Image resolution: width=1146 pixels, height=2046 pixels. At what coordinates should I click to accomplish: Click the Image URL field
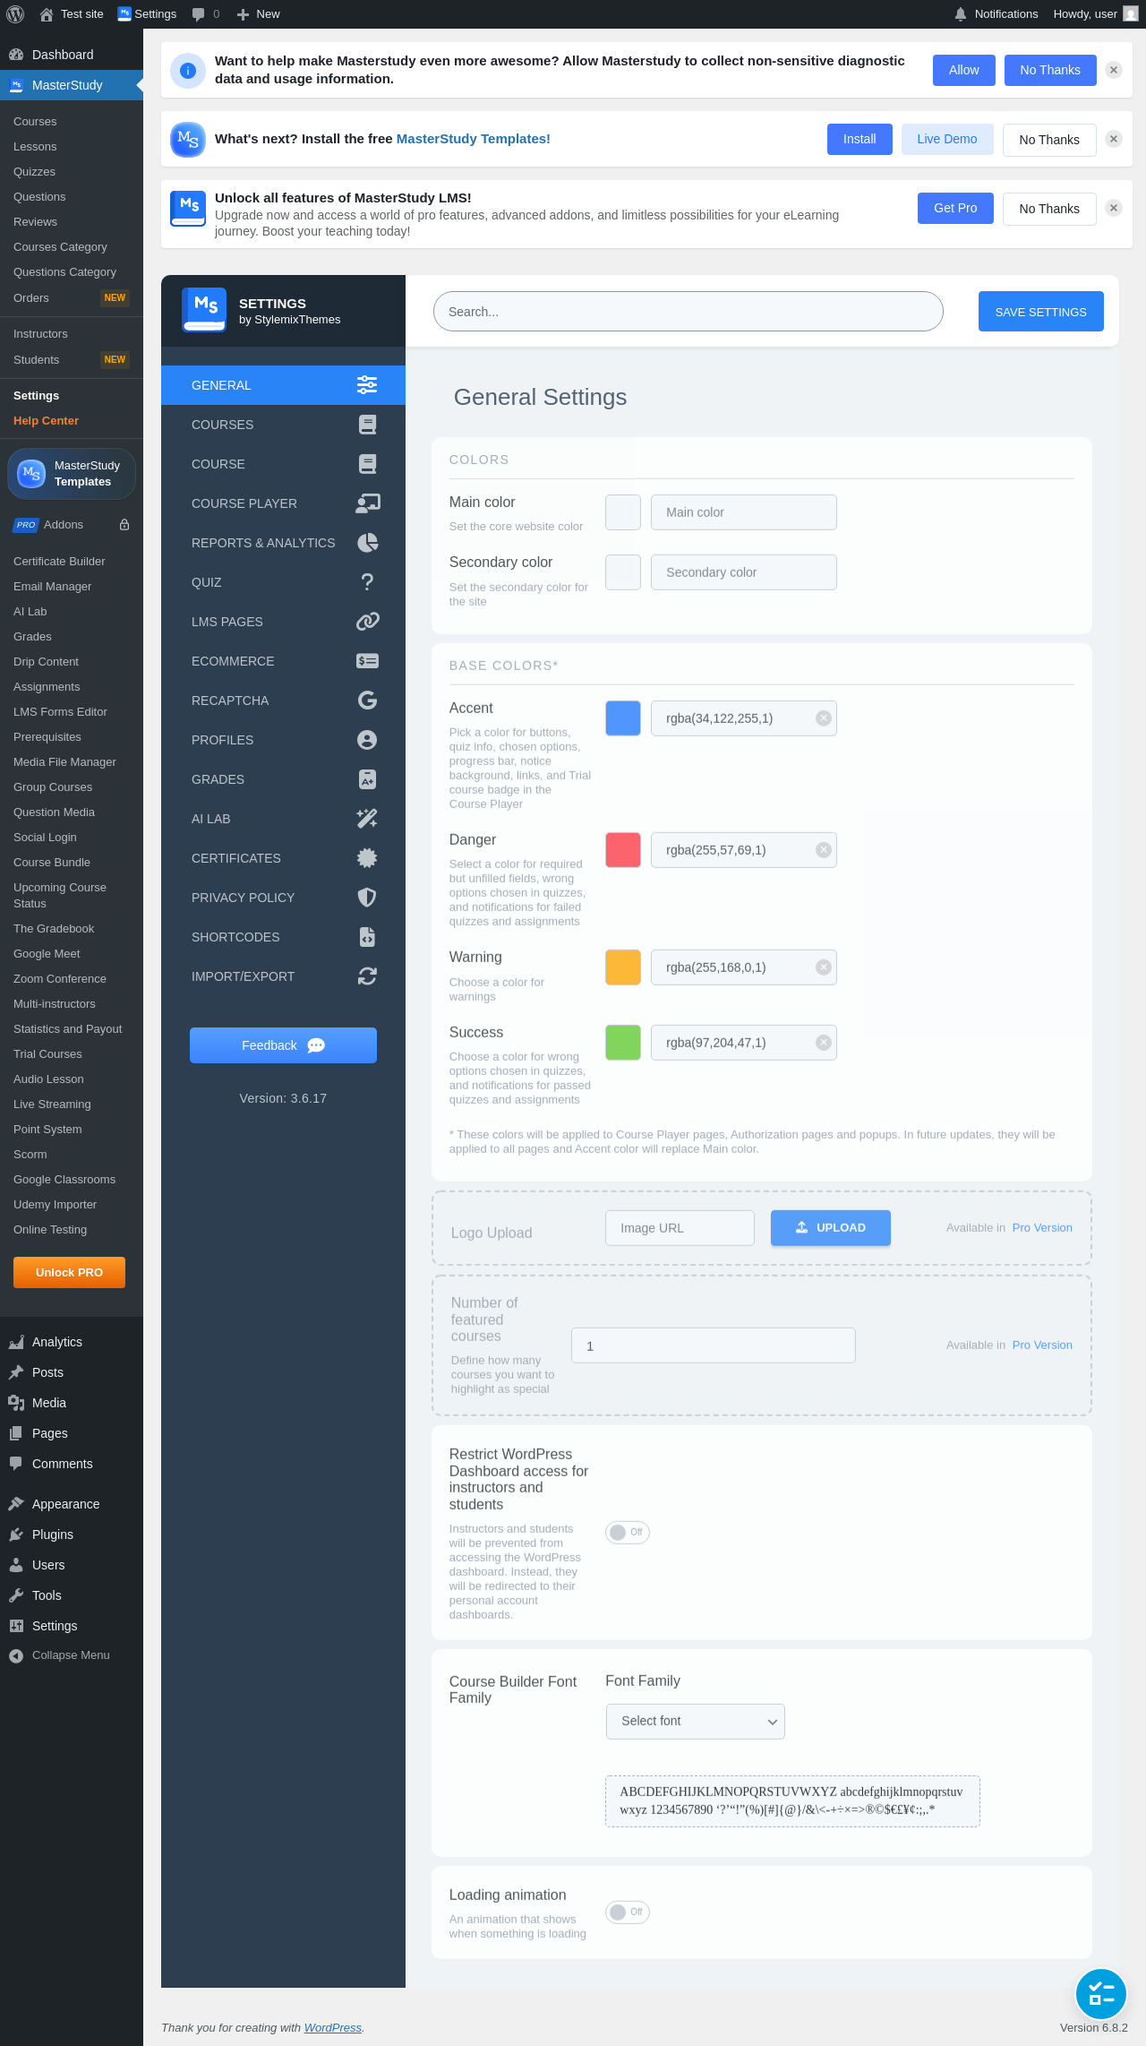[680, 1228]
